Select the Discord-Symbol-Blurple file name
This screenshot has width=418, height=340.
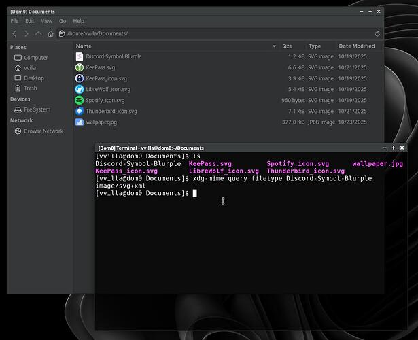pyautogui.click(x=114, y=56)
